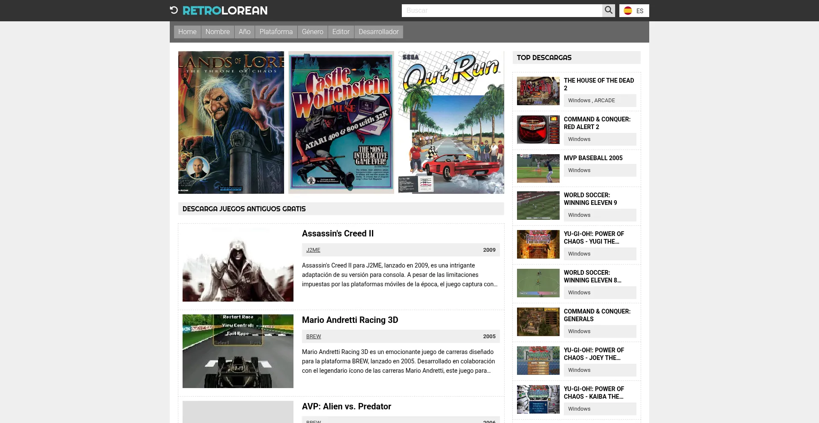Click the Red Alert 2 thumbnail
The height and width of the screenshot is (423, 819).
point(538,129)
